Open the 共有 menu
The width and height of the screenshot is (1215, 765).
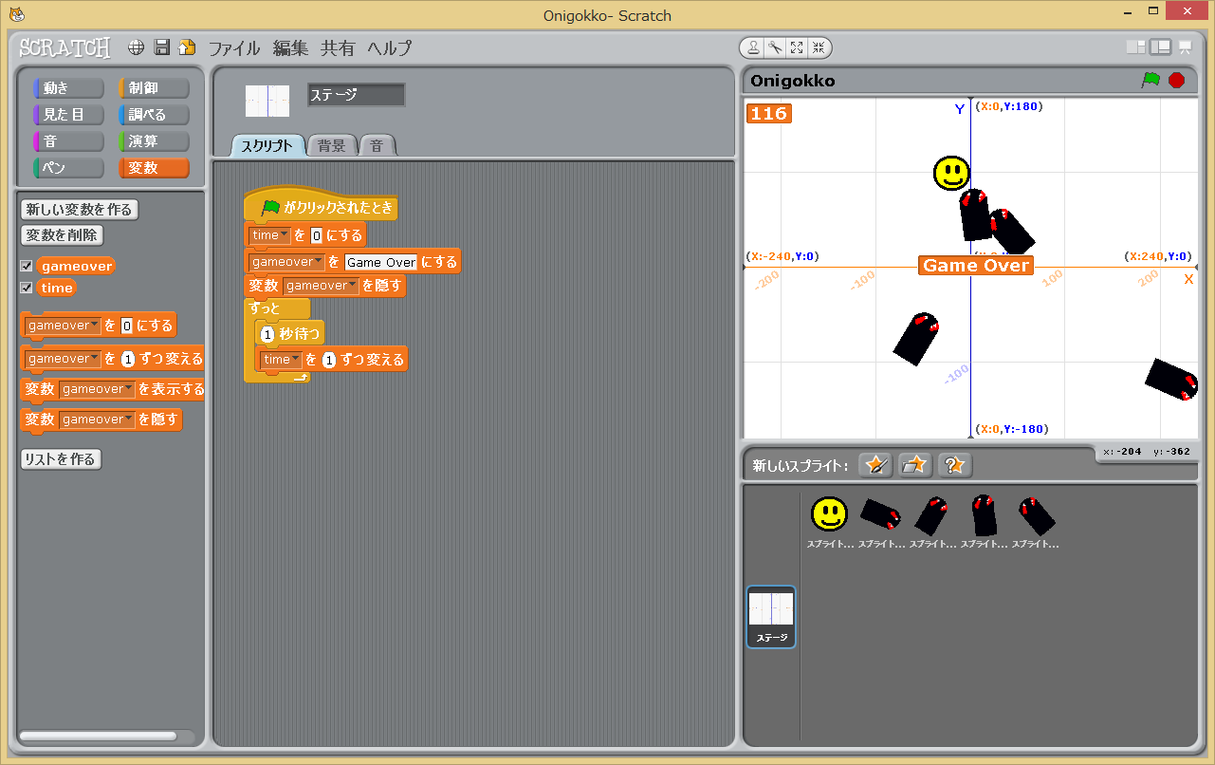pyautogui.click(x=338, y=47)
